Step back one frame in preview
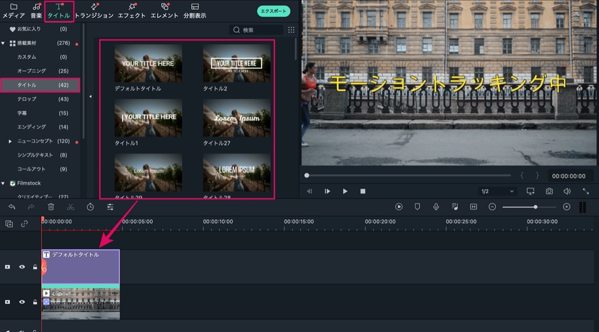The image size is (599, 332). 309,191
